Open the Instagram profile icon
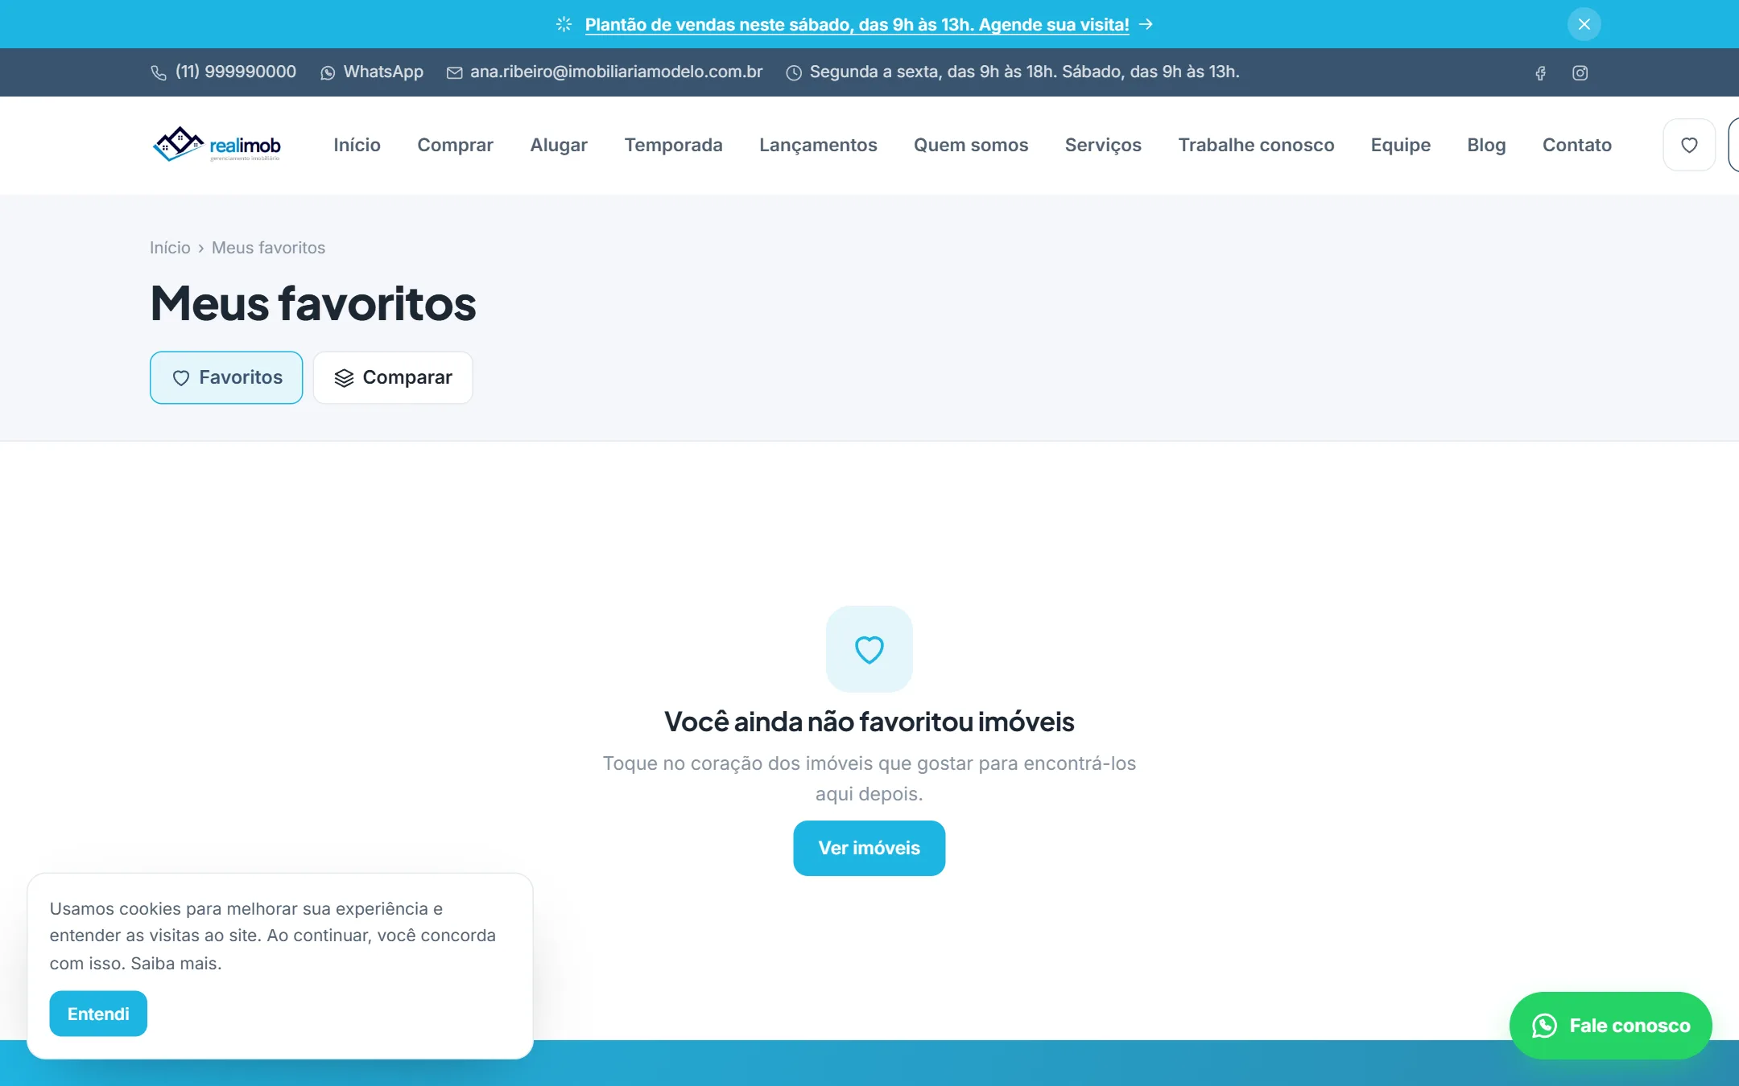This screenshot has width=1739, height=1086. (1580, 73)
